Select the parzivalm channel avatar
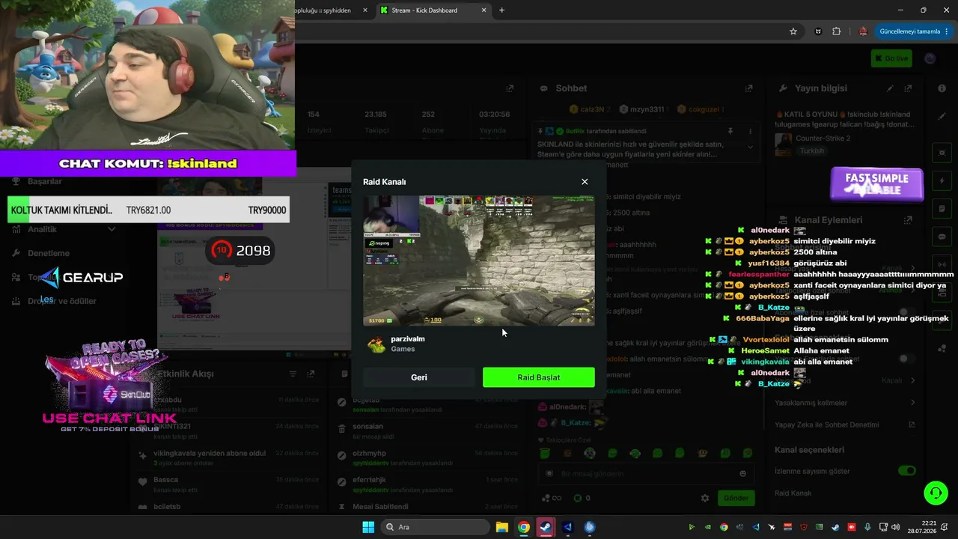958x539 pixels. pos(376,344)
